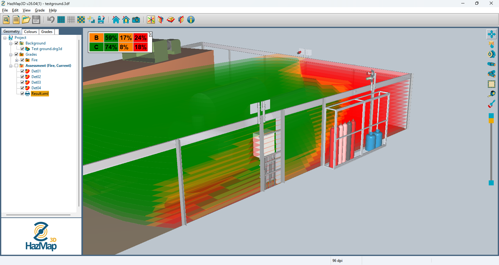
Task: Click the 96 dpi status bar entry
Action: (x=337, y=261)
